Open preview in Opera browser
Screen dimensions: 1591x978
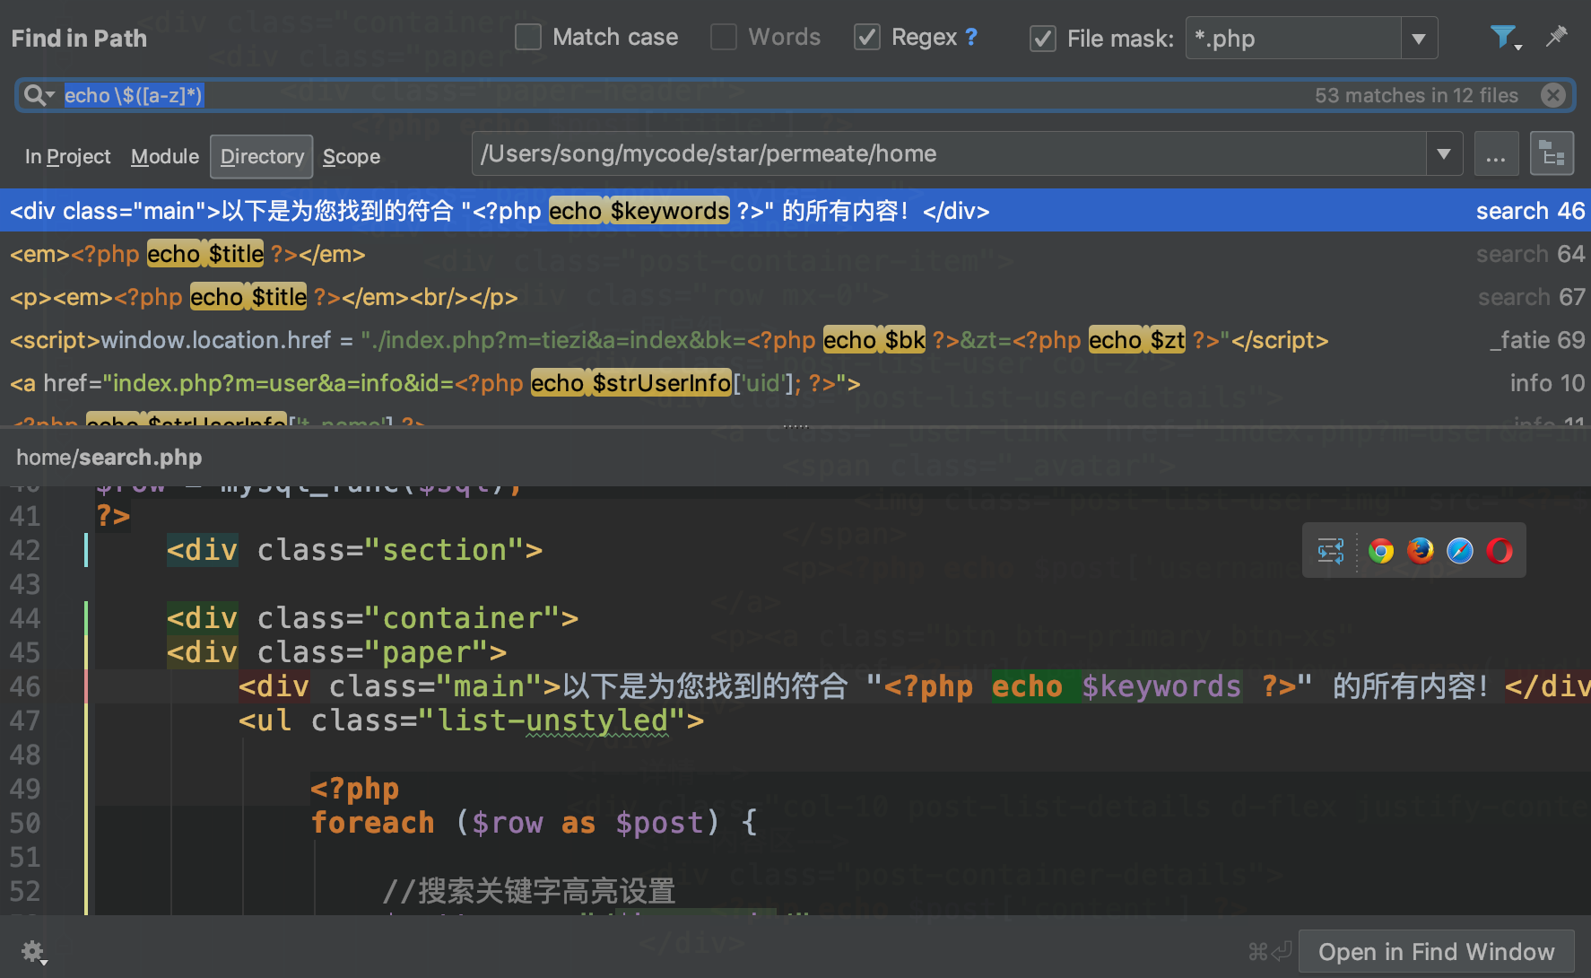(x=1500, y=551)
